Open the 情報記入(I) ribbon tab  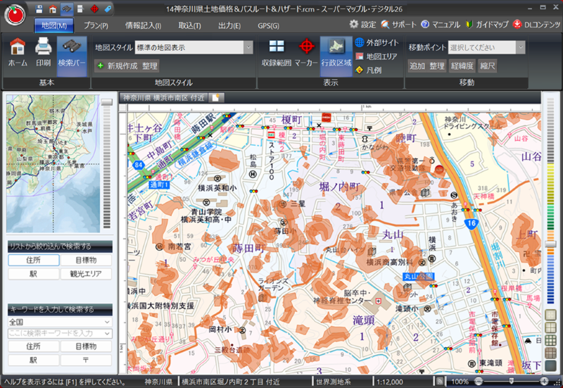tap(143, 25)
